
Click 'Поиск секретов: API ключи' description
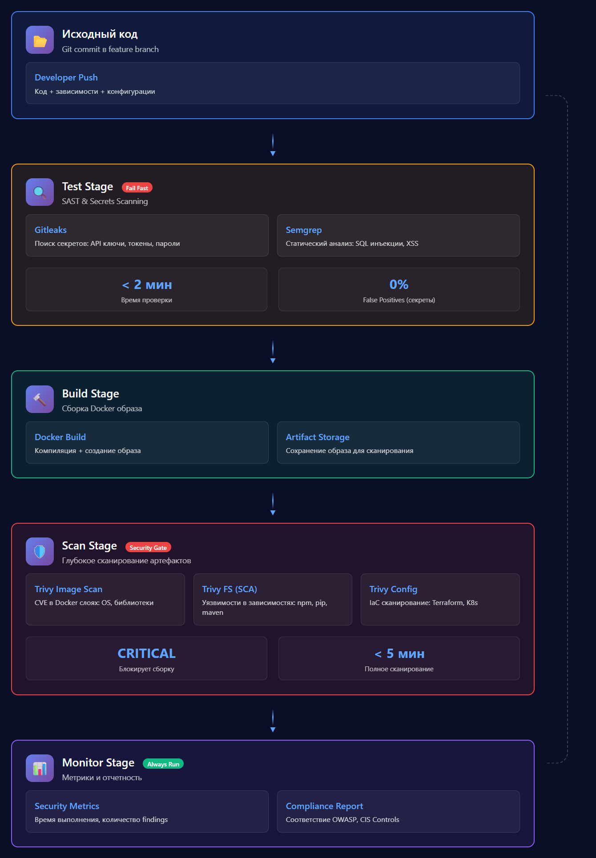click(x=107, y=244)
